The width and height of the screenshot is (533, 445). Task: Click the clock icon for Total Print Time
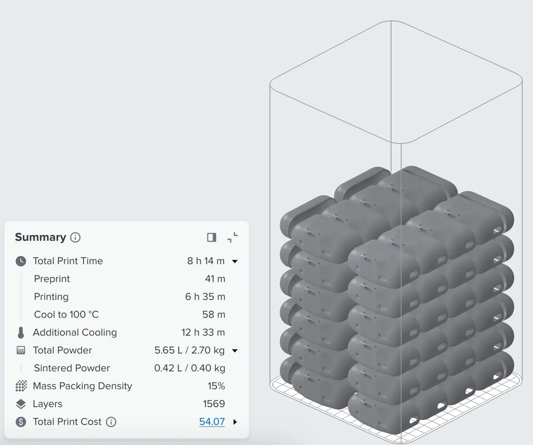coord(21,261)
